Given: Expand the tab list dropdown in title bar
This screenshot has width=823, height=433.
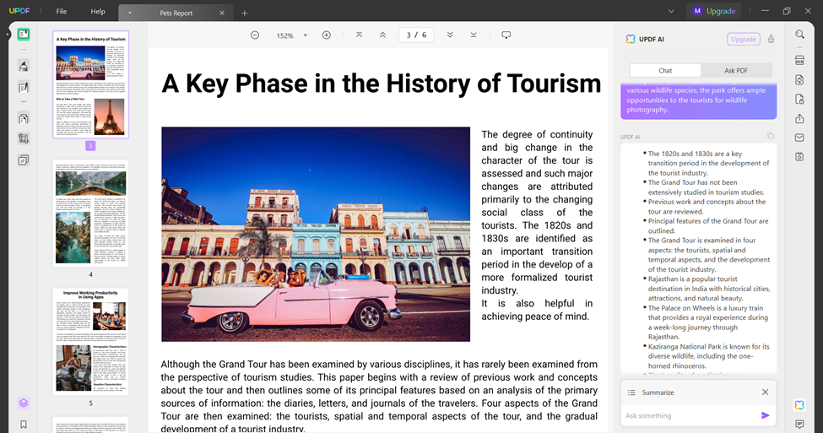Looking at the screenshot, I should click(x=671, y=12).
